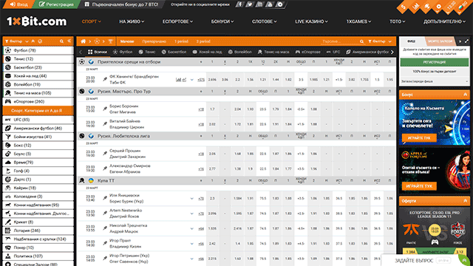
Task: Click the Вход login button
Action: pos(18,4)
